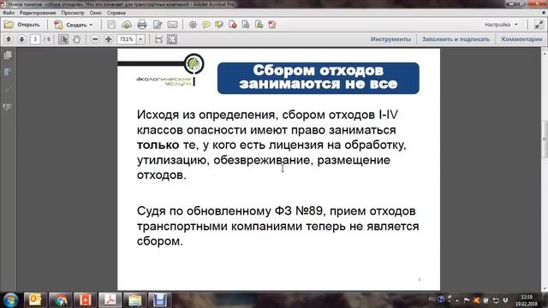The width and height of the screenshot is (548, 308).
Task: Click the export page toolbar icon
Action: 259,25
